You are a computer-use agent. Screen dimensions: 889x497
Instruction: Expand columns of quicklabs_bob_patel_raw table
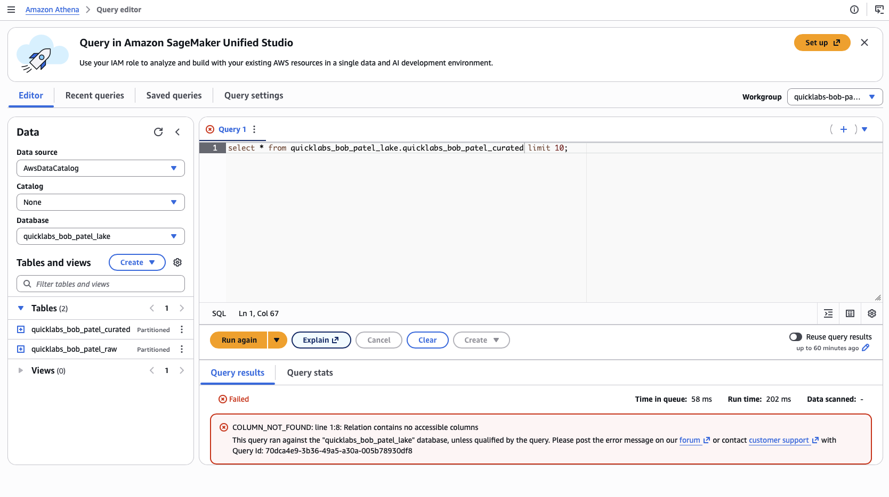(x=21, y=349)
